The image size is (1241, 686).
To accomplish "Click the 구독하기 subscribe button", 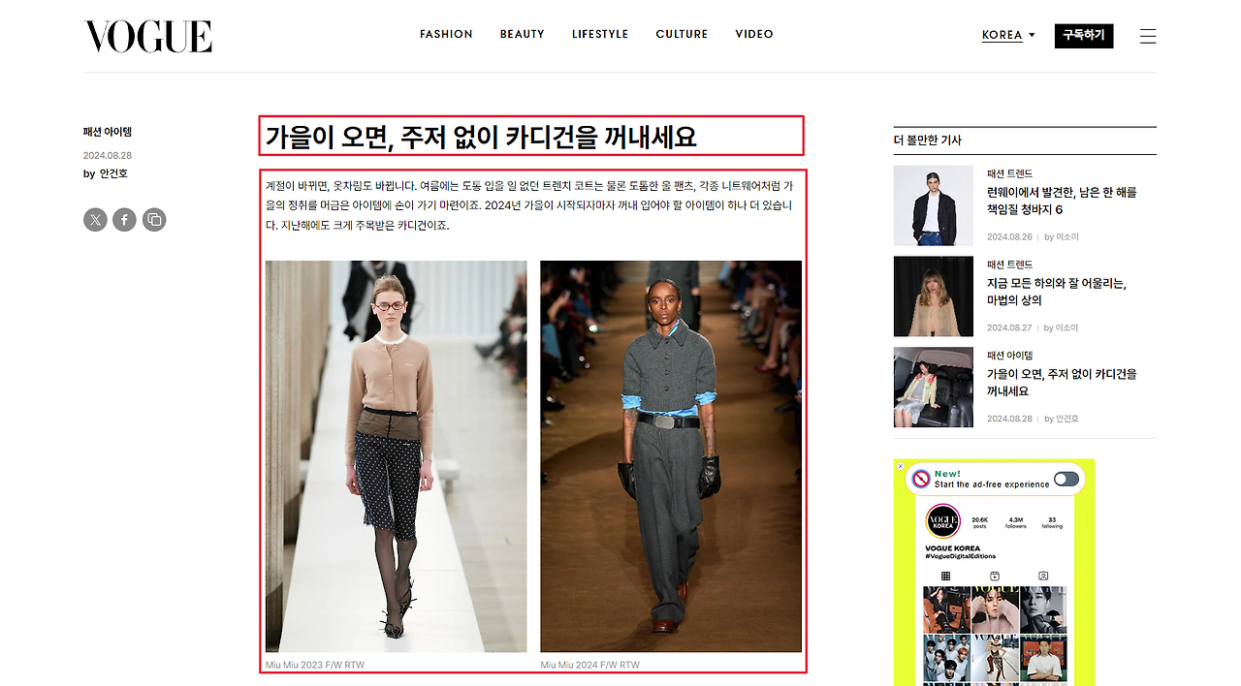I will pyautogui.click(x=1084, y=35).
